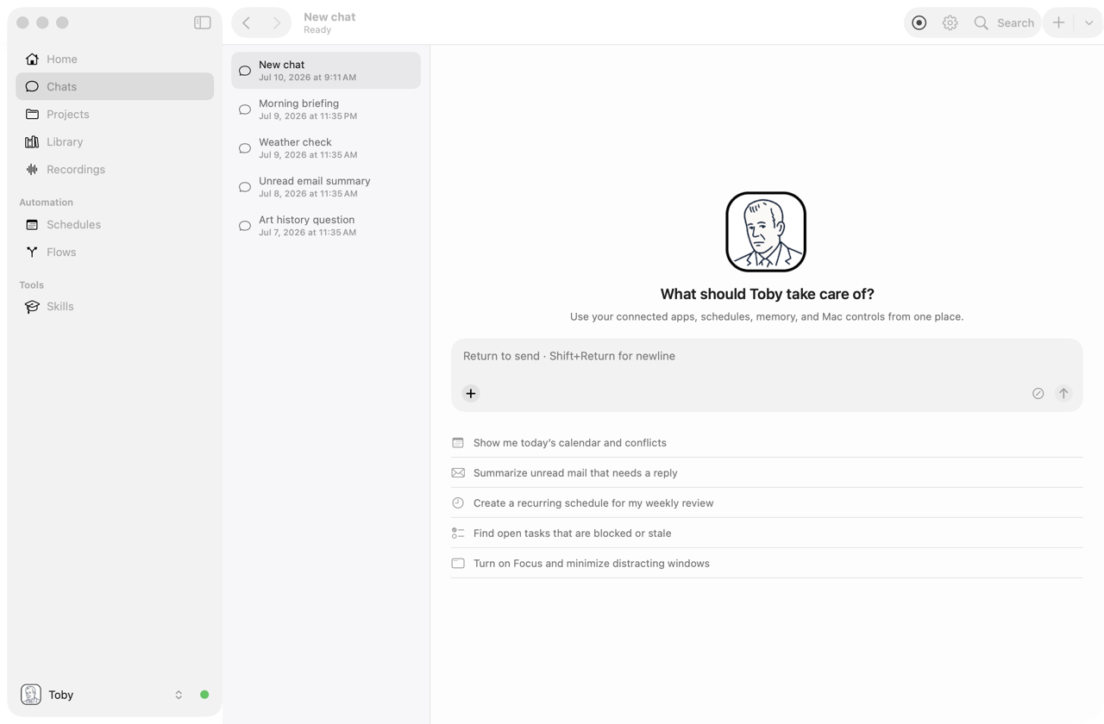Select Chats in the sidebar
The image size is (1104, 724).
tap(115, 86)
